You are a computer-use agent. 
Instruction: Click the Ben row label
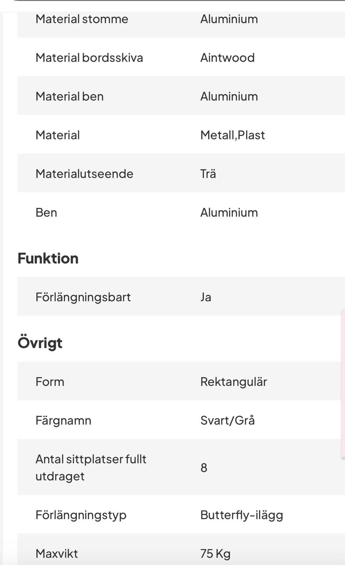46,213
